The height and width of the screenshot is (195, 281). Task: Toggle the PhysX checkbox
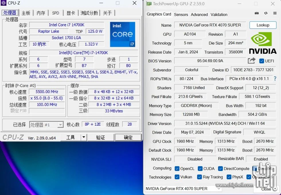[229, 177]
